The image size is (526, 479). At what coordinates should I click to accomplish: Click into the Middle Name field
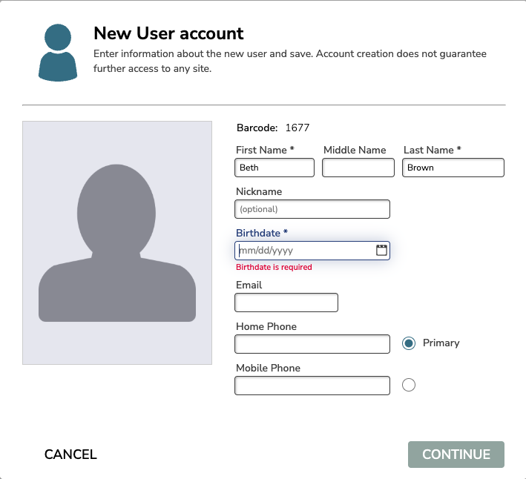[358, 168]
